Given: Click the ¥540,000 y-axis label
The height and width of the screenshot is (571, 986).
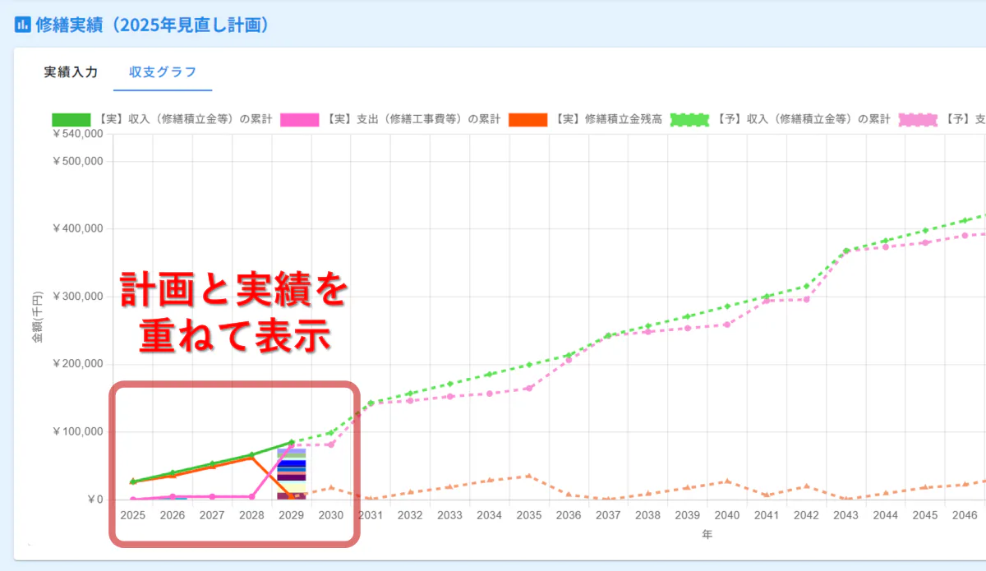Looking at the screenshot, I should click(77, 135).
